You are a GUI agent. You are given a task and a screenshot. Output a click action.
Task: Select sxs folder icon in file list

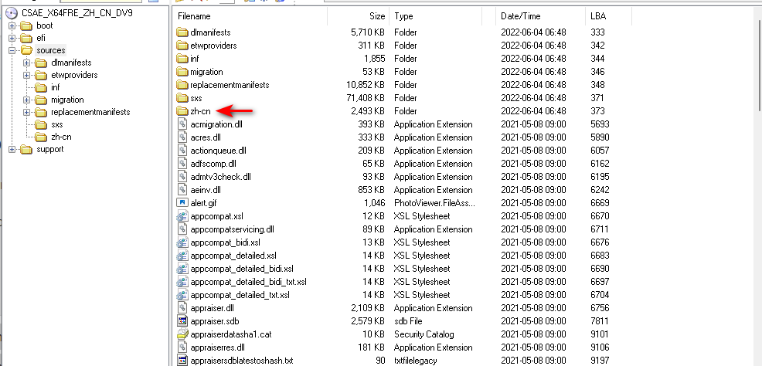click(182, 98)
